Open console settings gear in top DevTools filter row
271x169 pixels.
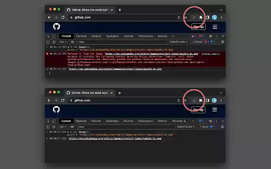pos(222,42)
